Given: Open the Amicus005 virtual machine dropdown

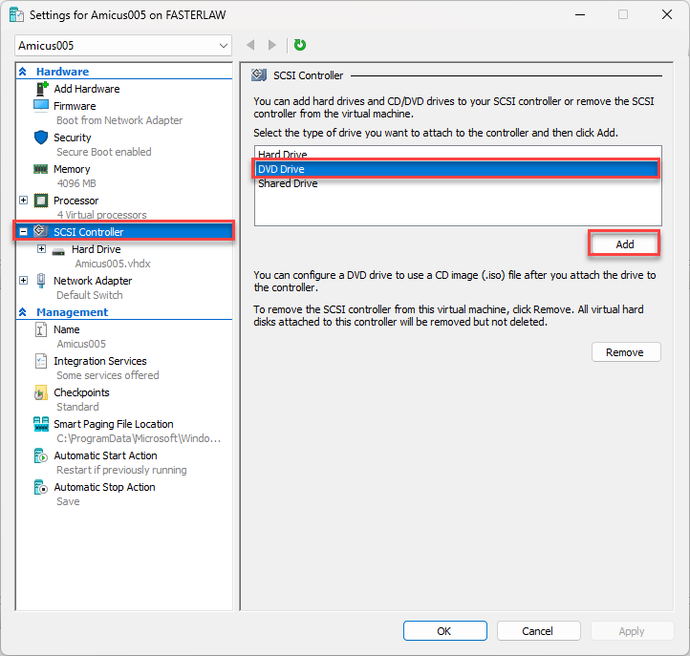Looking at the screenshot, I should (x=123, y=45).
